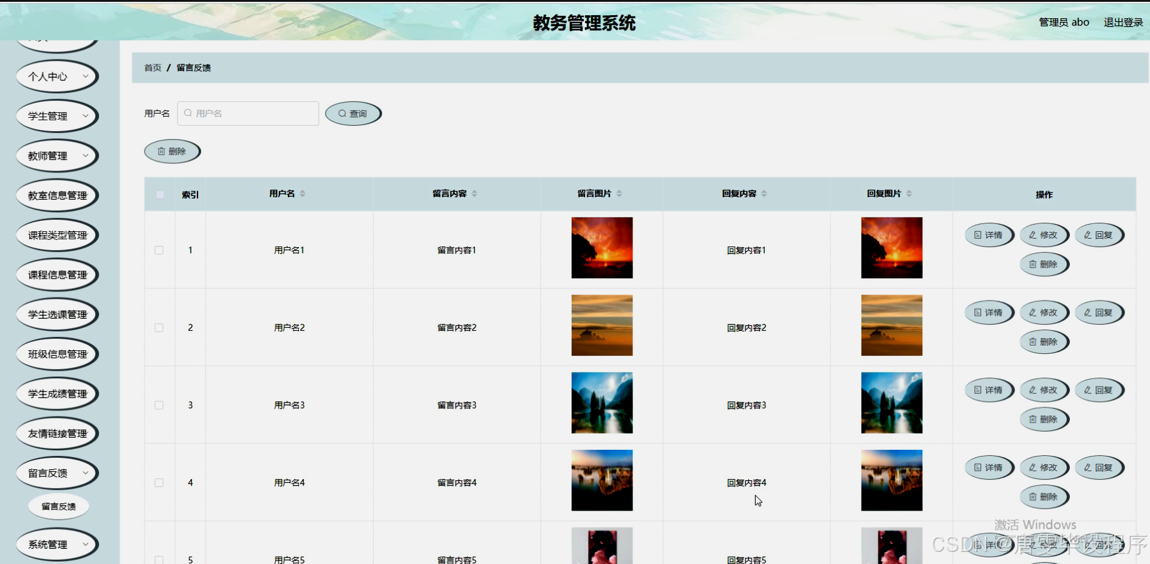The width and height of the screenshot is (1150, 564).
Task: Click the batch 删除 button above the table
Action: [172, 151]
